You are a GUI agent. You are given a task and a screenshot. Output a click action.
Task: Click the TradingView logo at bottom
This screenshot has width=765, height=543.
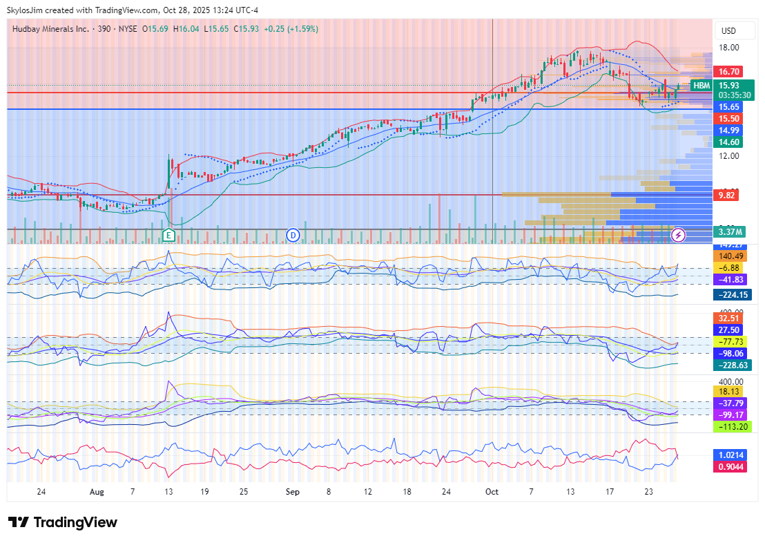pyautogui.click(x=63, y=522)
